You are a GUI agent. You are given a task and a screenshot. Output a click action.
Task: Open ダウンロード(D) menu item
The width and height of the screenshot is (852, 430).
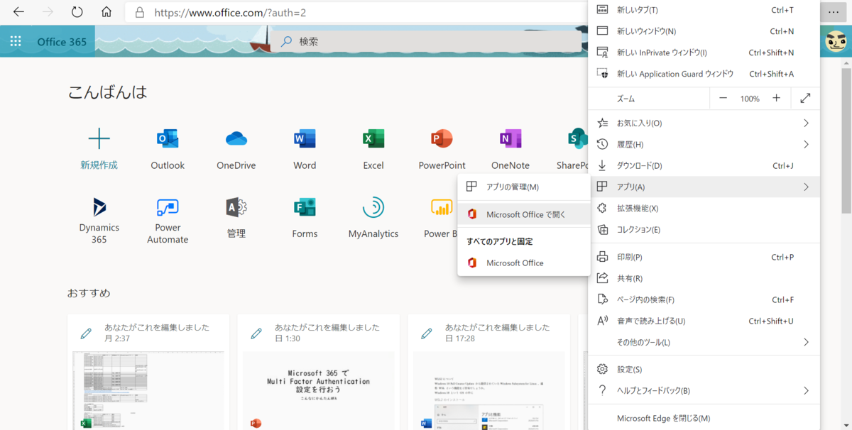[x=704, y=165]
